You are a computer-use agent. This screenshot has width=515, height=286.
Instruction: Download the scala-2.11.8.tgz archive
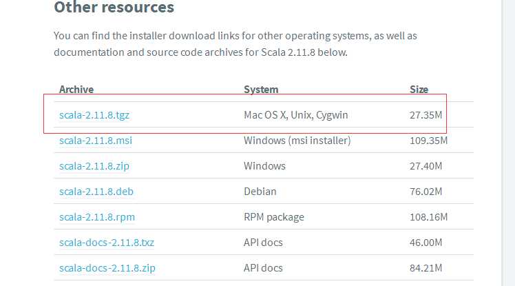click(94, 115)
